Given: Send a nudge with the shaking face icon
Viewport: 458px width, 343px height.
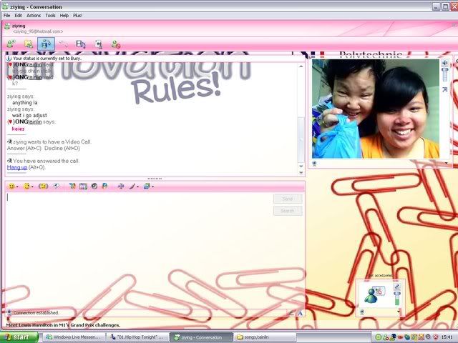Looking at the screenshot, I should pos(43,186).
